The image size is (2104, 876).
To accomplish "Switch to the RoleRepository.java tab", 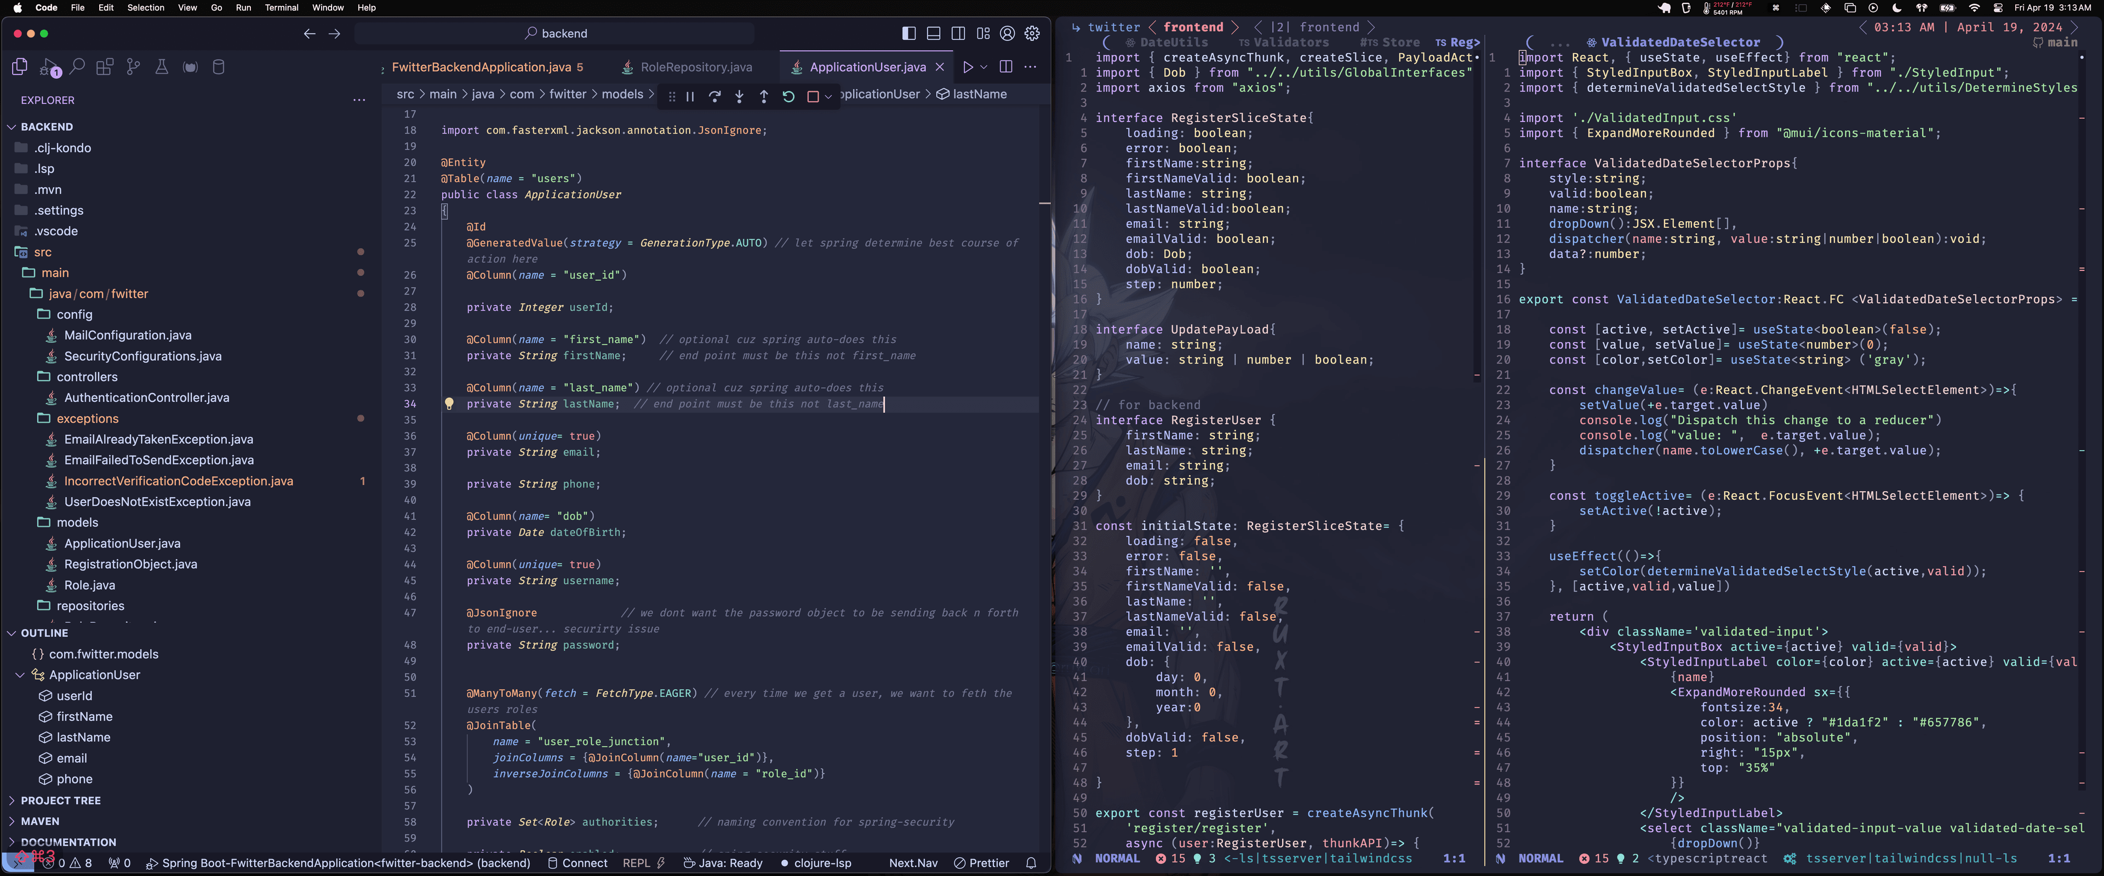I will (696, 67).
